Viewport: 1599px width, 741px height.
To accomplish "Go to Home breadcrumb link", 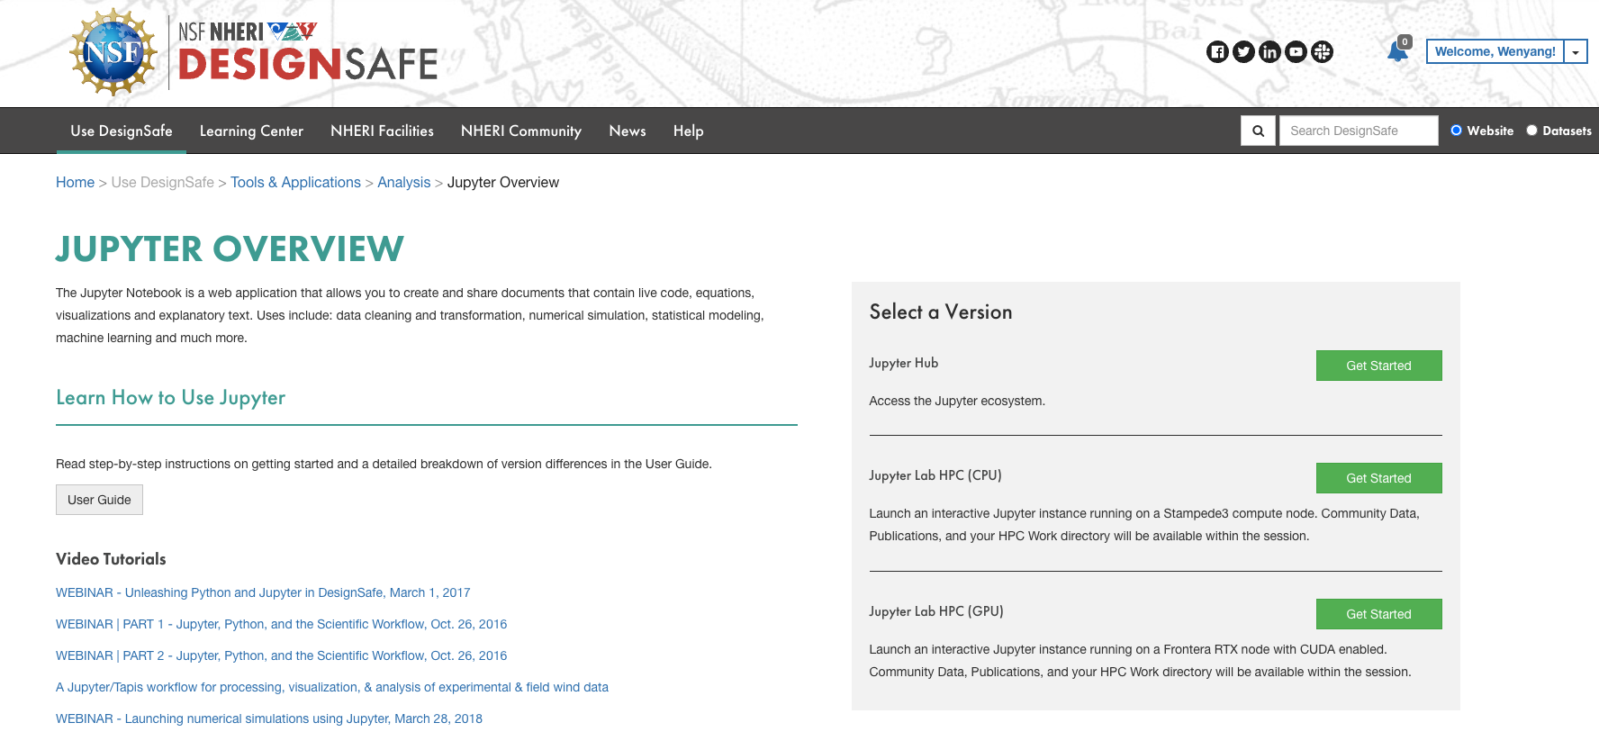I will pyautogui.click(x=75, y=182).
